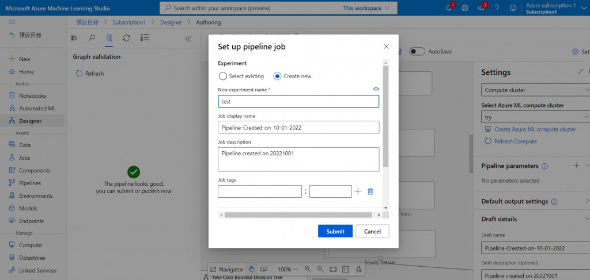Select the graph validation icon tab
Image resolution: width=590 pixels, height=280 pixels.
coord(109,38)
